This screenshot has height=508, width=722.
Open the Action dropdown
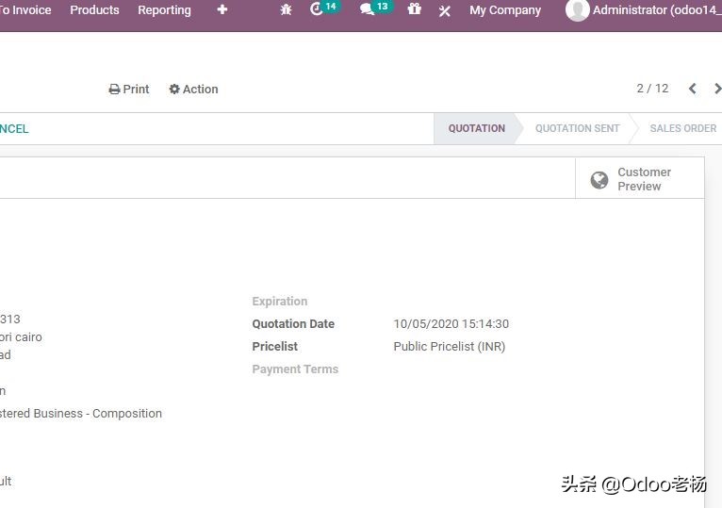[193, 89]
